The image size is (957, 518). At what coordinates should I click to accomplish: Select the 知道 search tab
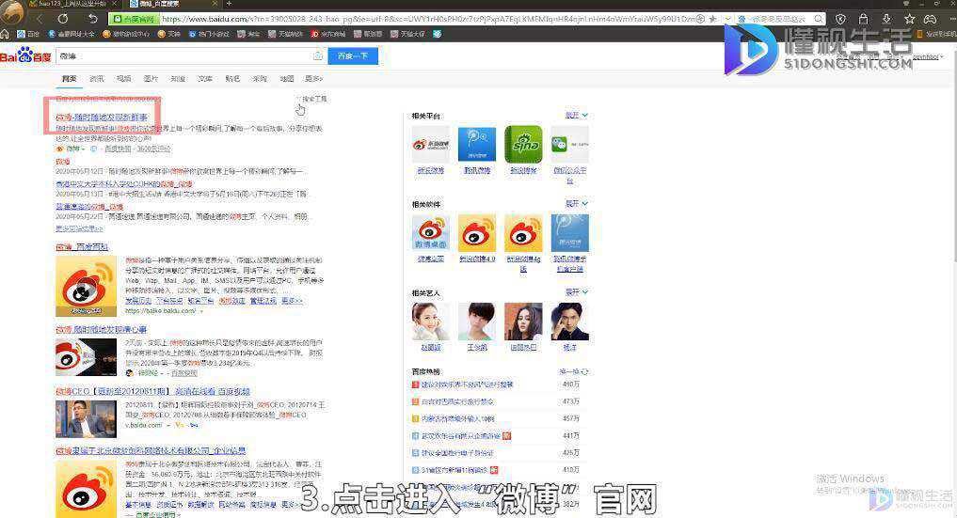coord(178,79)
